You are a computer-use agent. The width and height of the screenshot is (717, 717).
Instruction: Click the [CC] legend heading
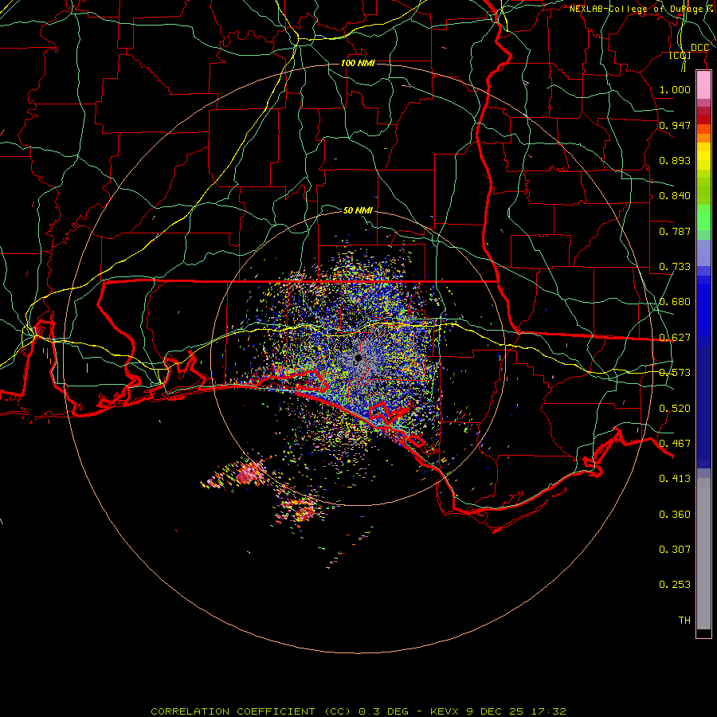[680, 56]
